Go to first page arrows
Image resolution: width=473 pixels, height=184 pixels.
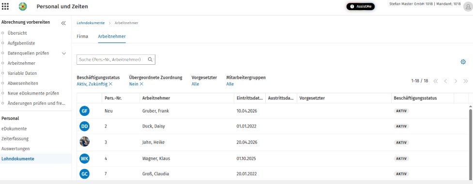pyautogui.click(x=435, y=81)
